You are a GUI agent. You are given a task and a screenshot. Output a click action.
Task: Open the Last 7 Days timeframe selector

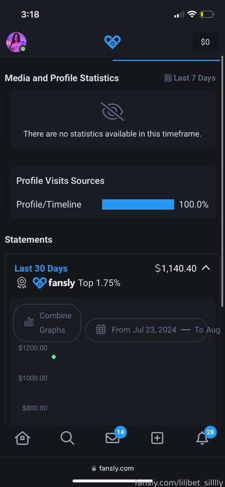click(x=190, y=78)
